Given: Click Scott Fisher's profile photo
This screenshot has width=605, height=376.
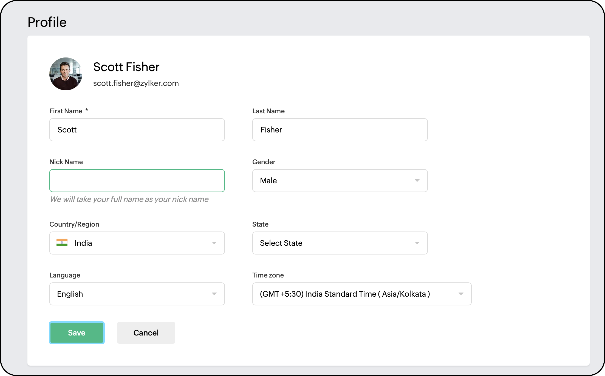Looking at the screenshot, I should [x=66, y=74].
